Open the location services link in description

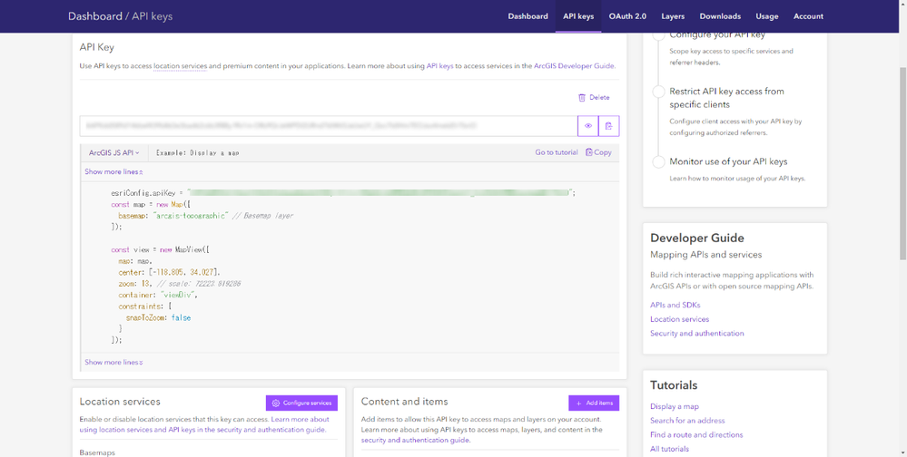click(x=181, y=66)
